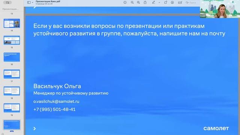Zoom out of the PDF page
The image size is (240, 135).
pos(132,3)
